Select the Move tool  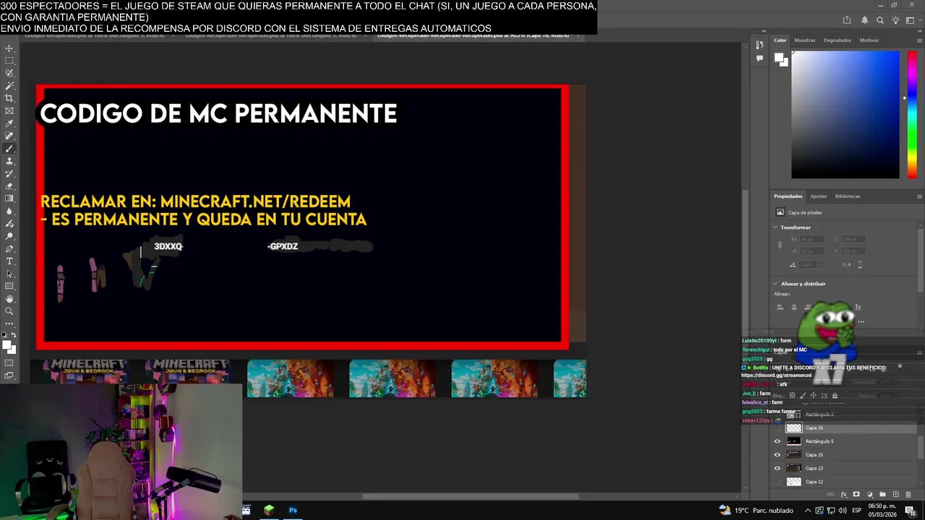pos(9,48)
